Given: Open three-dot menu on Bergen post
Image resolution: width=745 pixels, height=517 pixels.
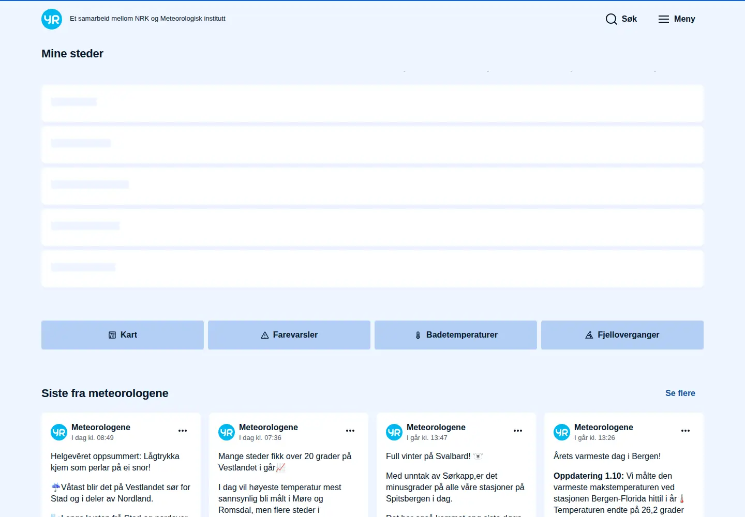Looking at the screenshot, I should point(686,431).
